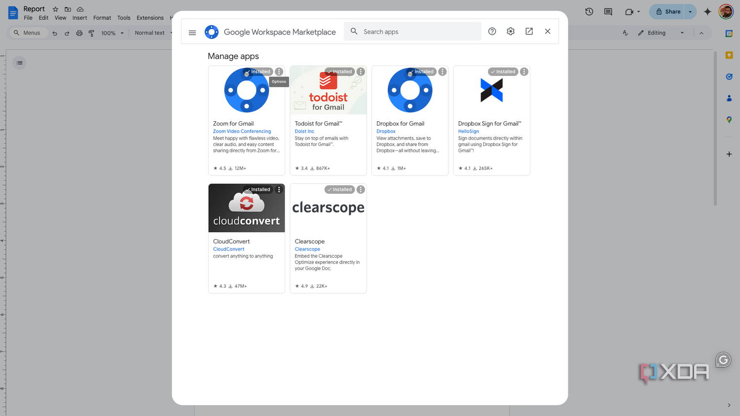740x416 pixels.
Task: Activate the paint format tool
Action: pyautogui.click(x=91, y=33)
